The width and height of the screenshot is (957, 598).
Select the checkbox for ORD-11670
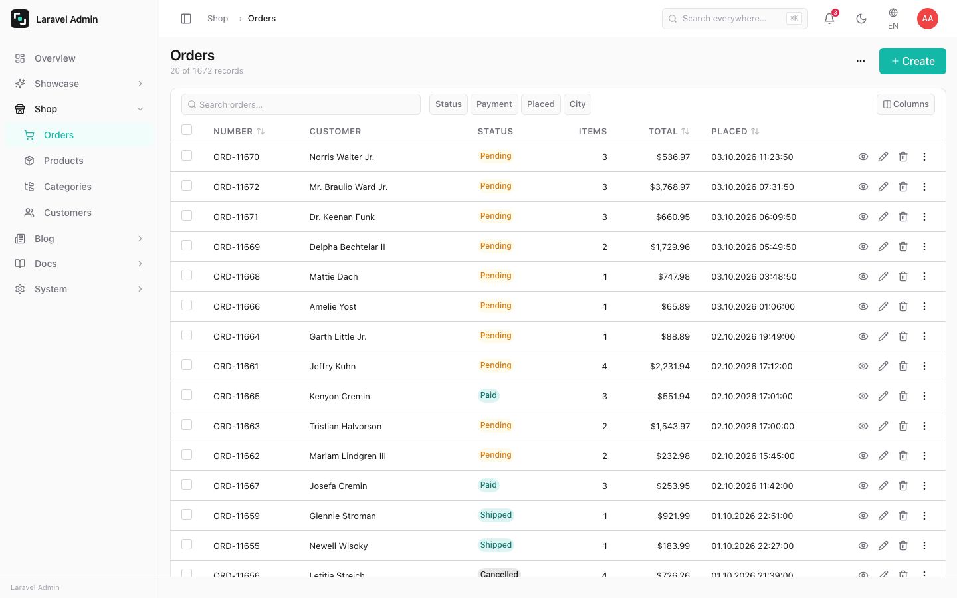[x=187, y=155]
